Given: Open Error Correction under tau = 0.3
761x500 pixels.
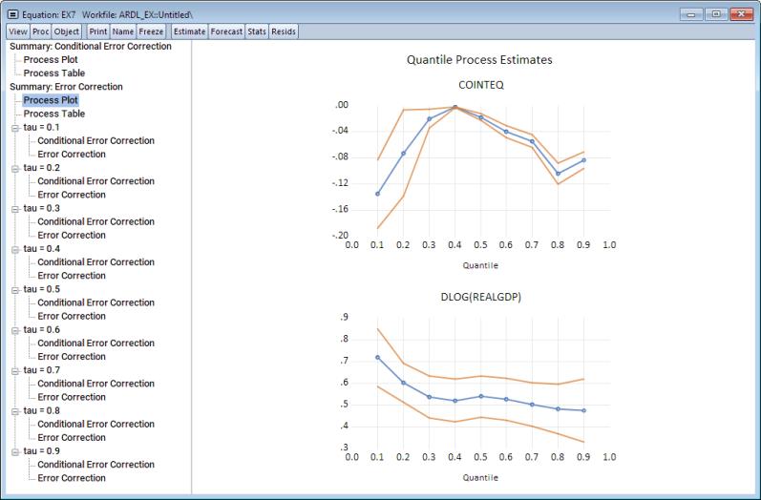Looking at the screenshot, I should [x=72, y=235].
